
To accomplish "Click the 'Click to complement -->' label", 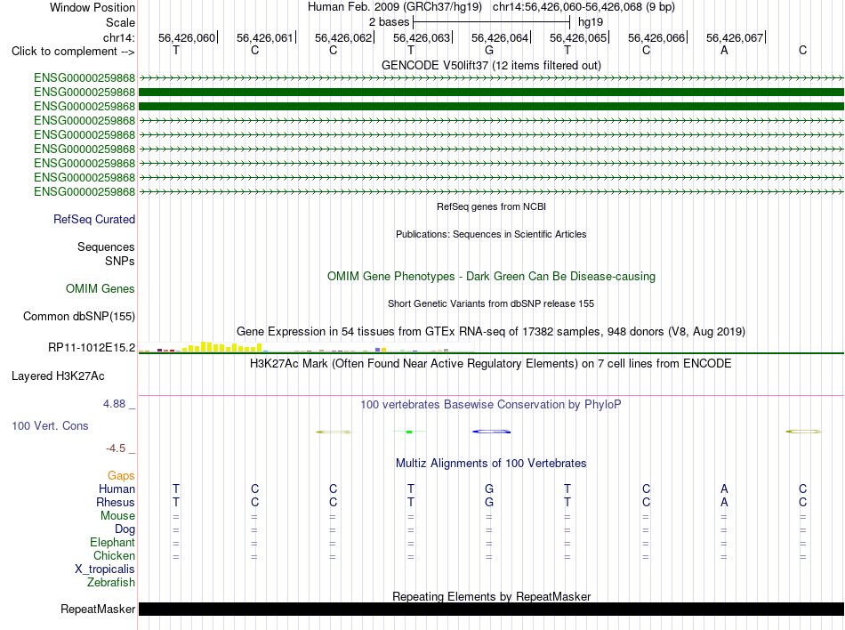I will tap(73, 52).
